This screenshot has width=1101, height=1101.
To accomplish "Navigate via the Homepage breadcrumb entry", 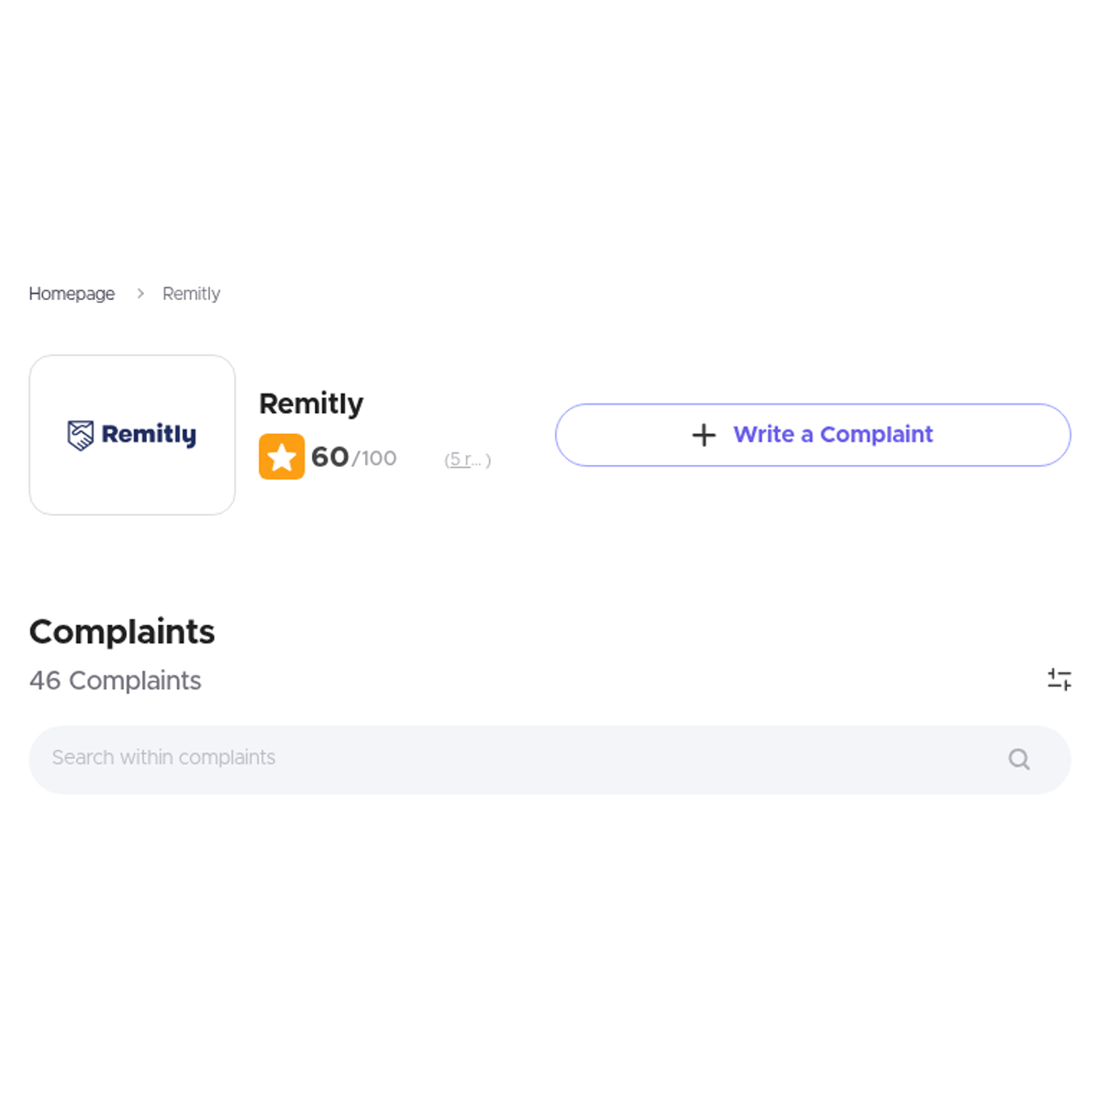I will [72, 294].
